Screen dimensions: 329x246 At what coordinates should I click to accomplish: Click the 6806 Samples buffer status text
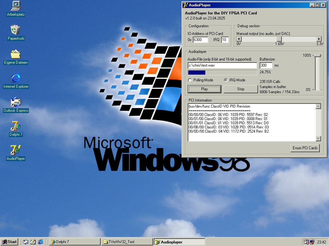click(x=280, y=92)
